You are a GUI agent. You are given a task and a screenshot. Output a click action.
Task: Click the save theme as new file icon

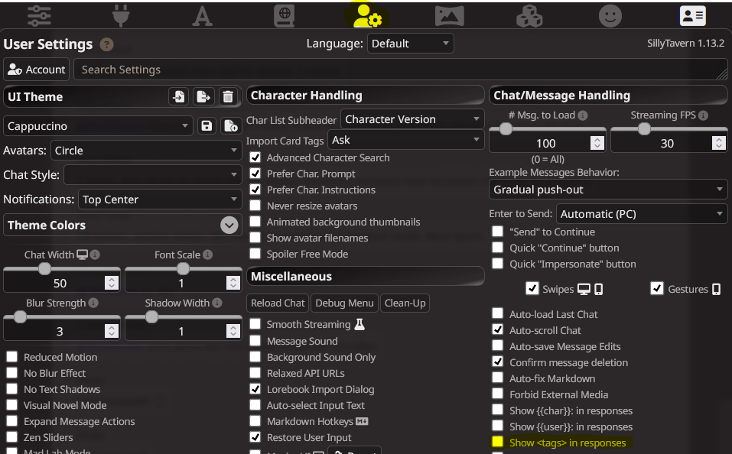click(231, 126)
